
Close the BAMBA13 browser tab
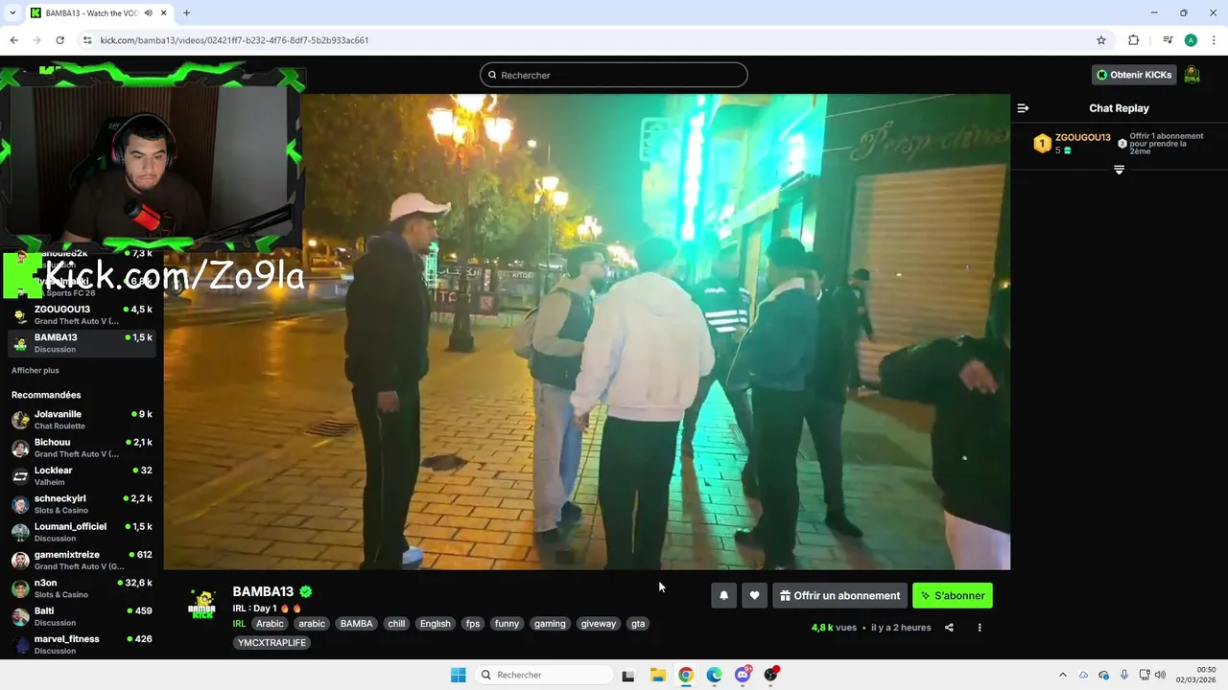[163, 13]
